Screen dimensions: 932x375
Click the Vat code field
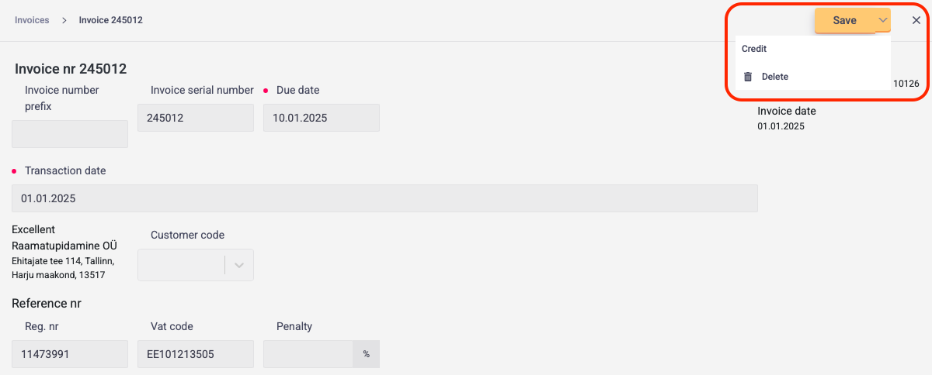(x=195, y=354)
